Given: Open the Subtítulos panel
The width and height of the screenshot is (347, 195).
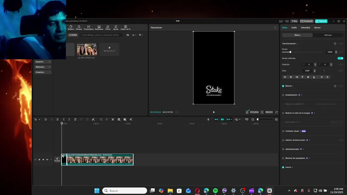Looking at the screenshot, I should click(x=99, y=28).
